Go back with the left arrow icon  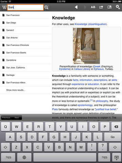click(x=76, y=7)
